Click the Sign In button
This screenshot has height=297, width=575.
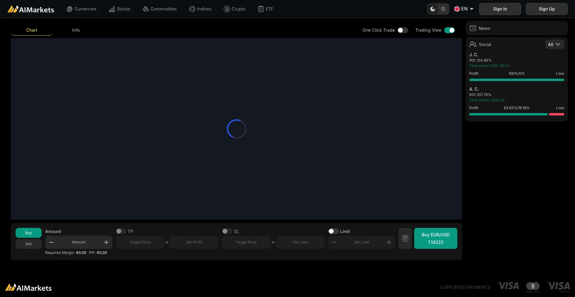[500, 9]
